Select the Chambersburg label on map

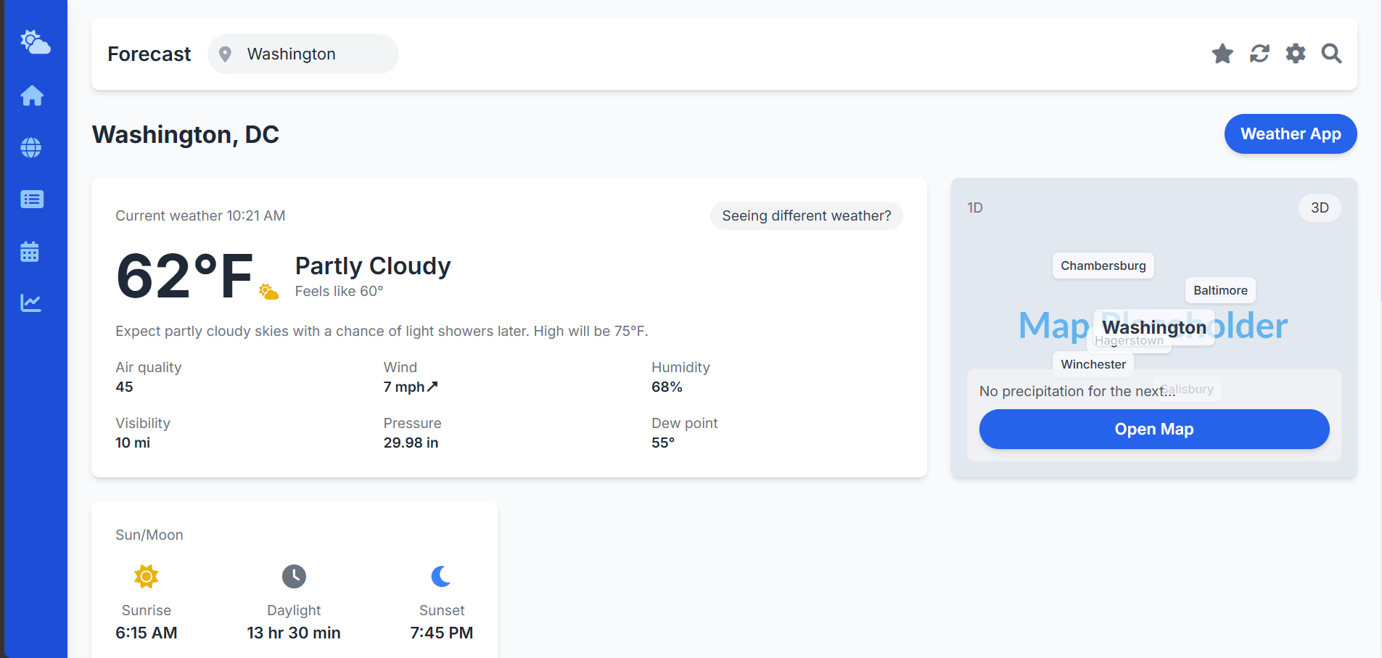click(1103, 266)
